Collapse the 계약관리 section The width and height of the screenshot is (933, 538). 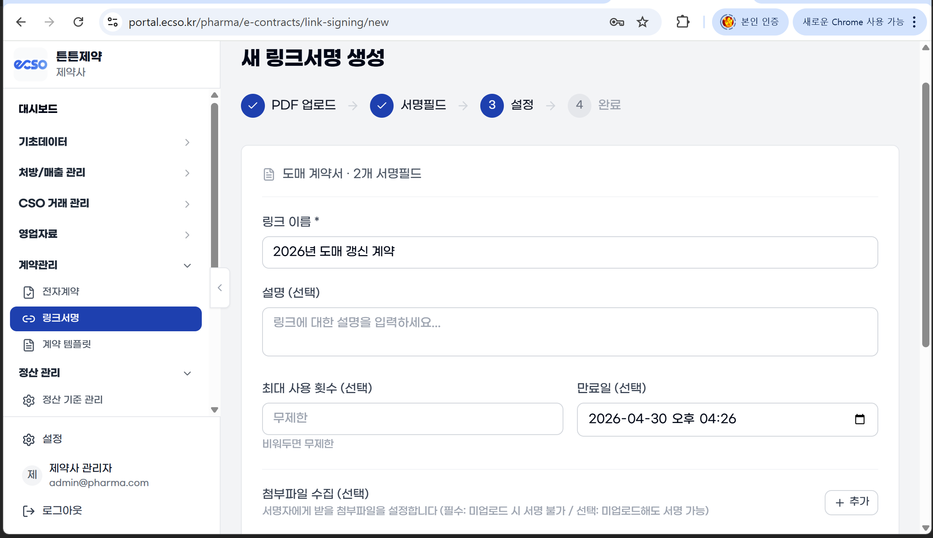pos(104,265)
